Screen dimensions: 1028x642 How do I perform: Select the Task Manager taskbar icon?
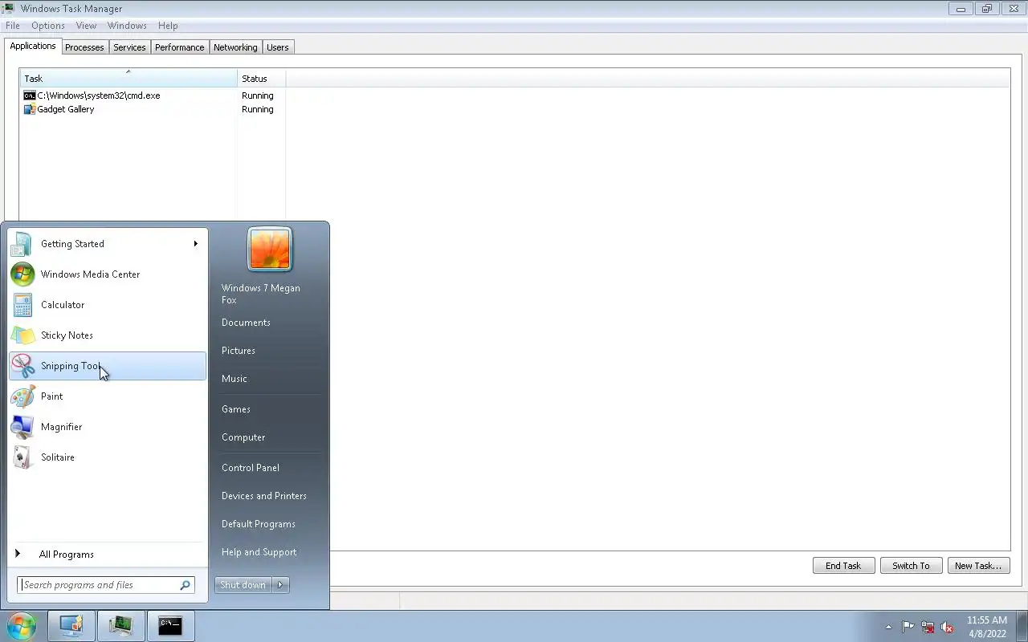[x=121, y=626]
